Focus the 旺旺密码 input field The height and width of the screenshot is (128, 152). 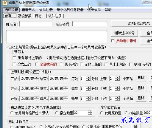point(90,24)
